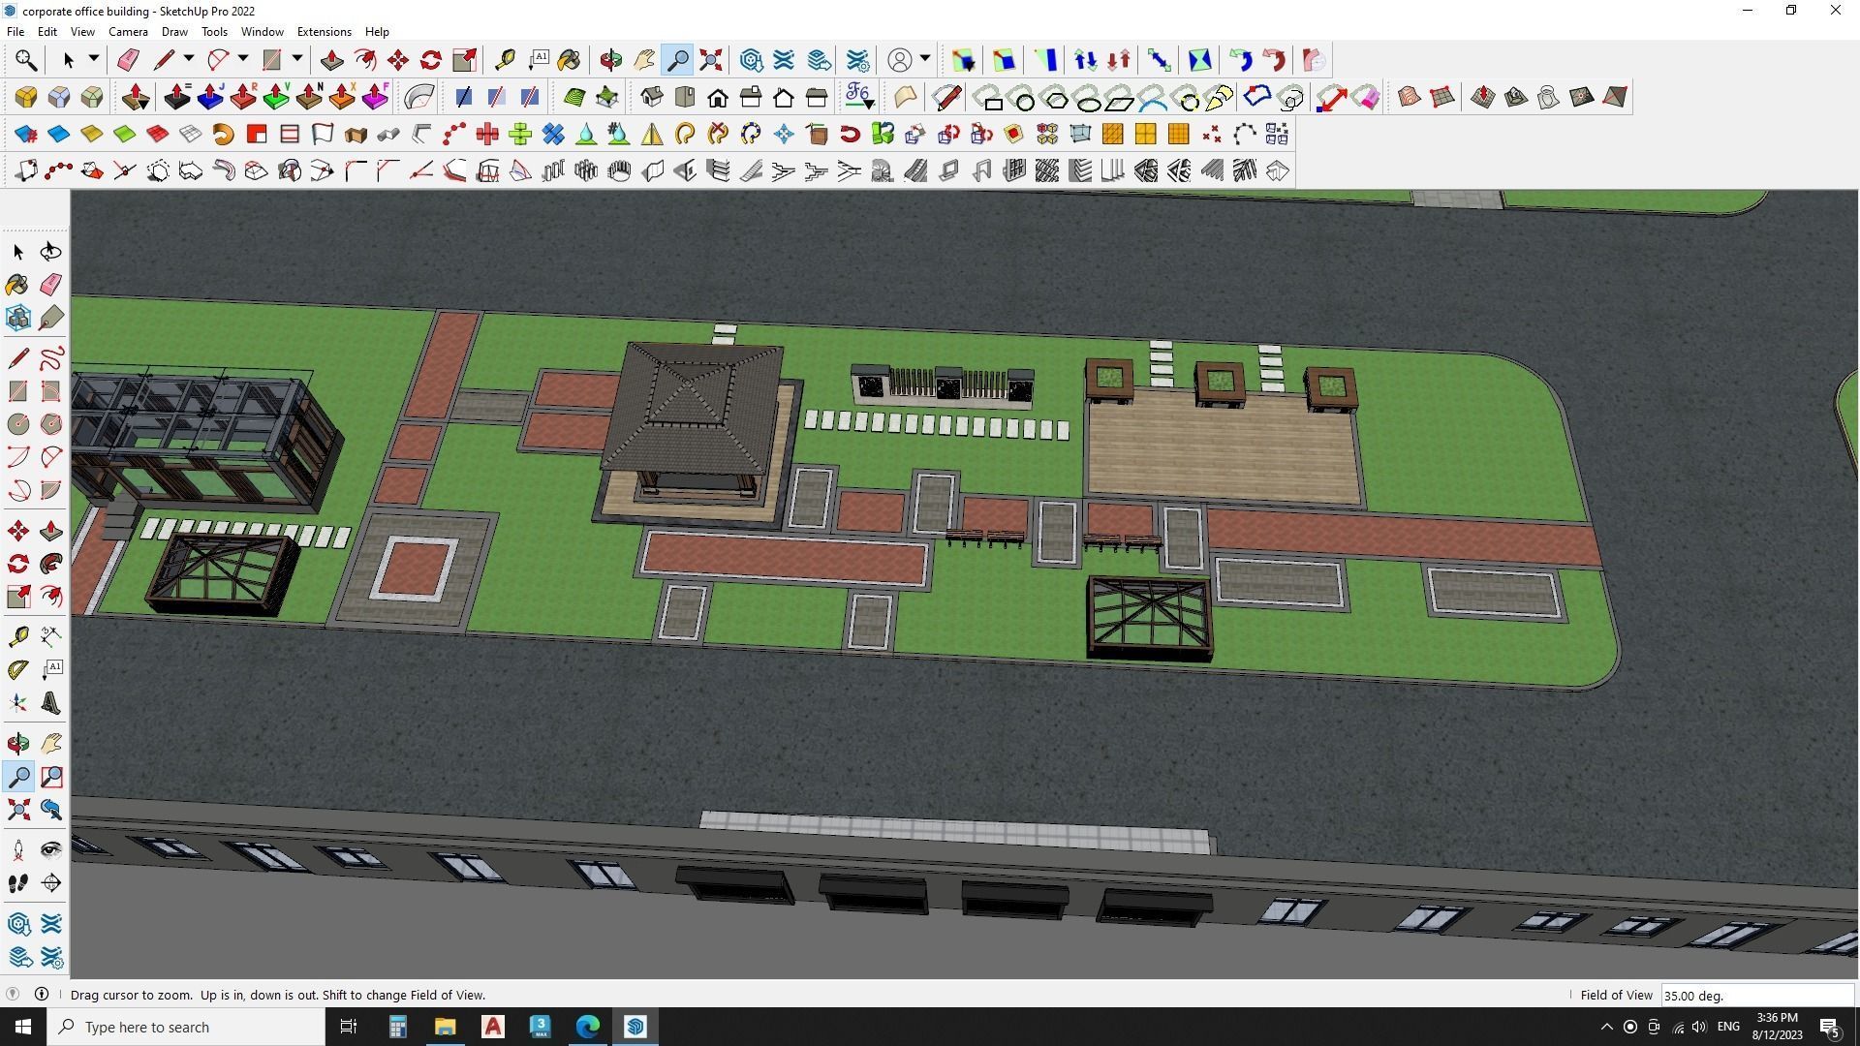Expand the Shape tool dropdown arrow
This screenshot has height=1046, width=1860.
click(297, 59)
